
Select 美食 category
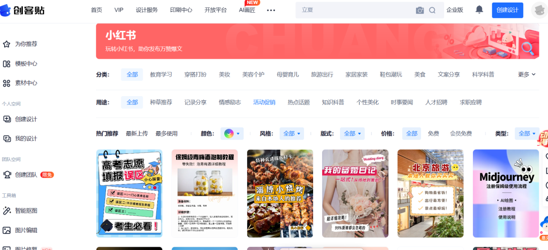(420, 74)
